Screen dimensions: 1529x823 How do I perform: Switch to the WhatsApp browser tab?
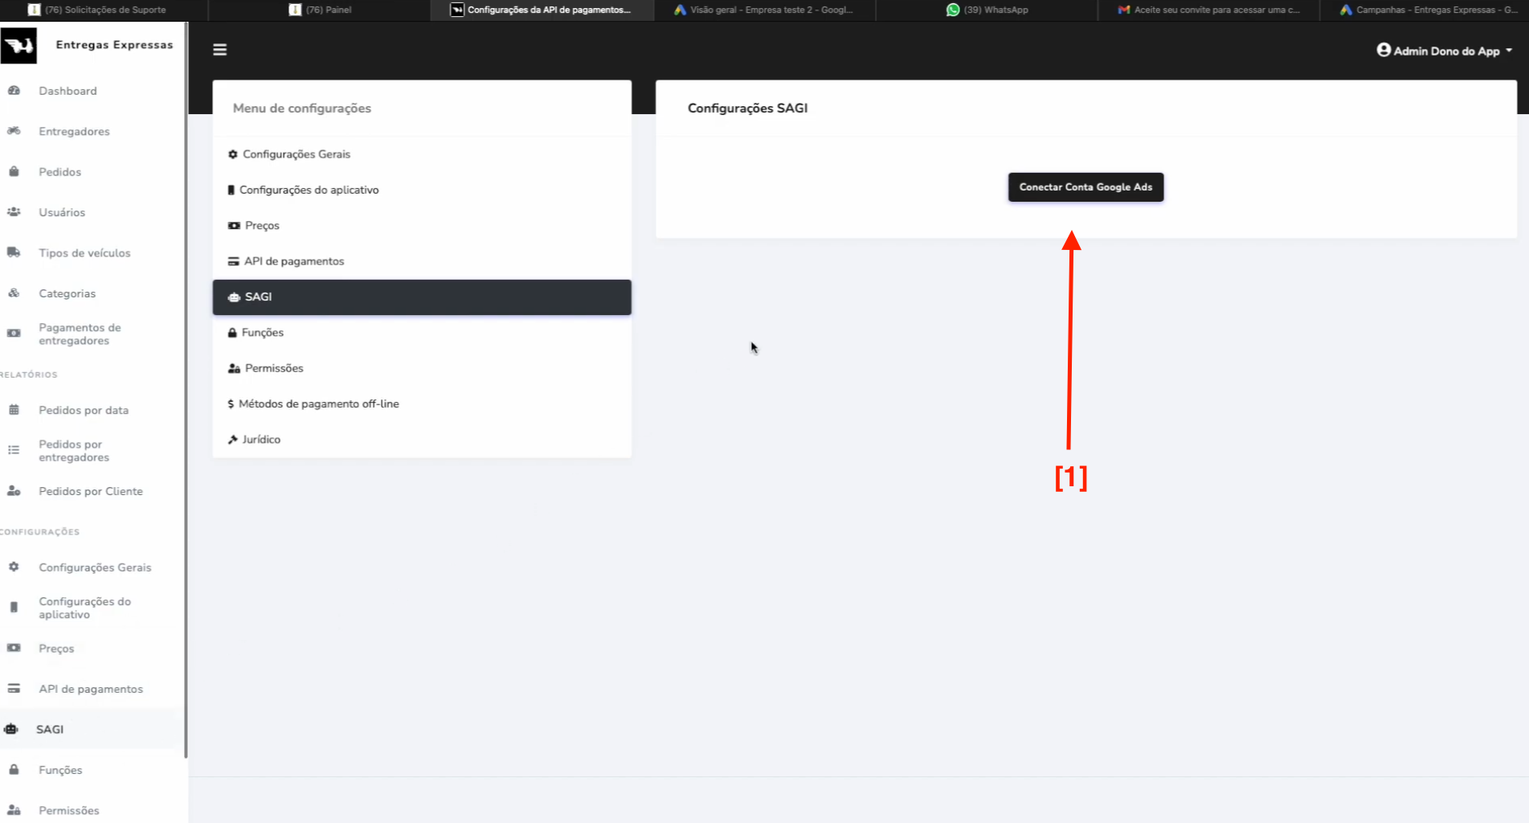(987, 10)
